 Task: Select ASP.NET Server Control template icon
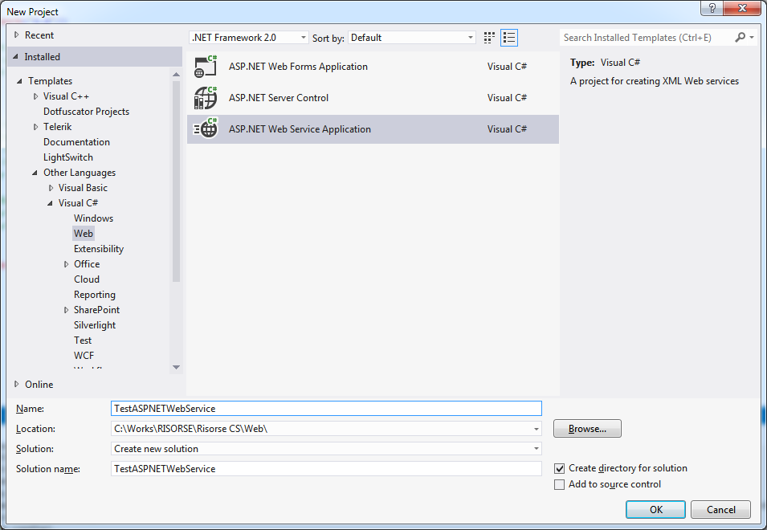[206, 98]
